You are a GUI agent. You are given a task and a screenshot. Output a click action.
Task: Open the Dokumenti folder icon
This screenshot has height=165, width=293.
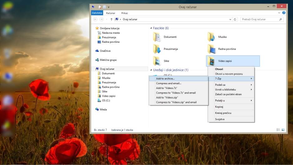(x=157, y=37)
